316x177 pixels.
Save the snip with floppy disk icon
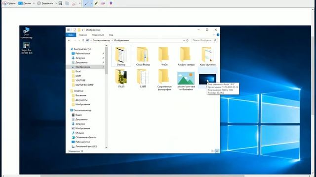click(x=60, y=3)
